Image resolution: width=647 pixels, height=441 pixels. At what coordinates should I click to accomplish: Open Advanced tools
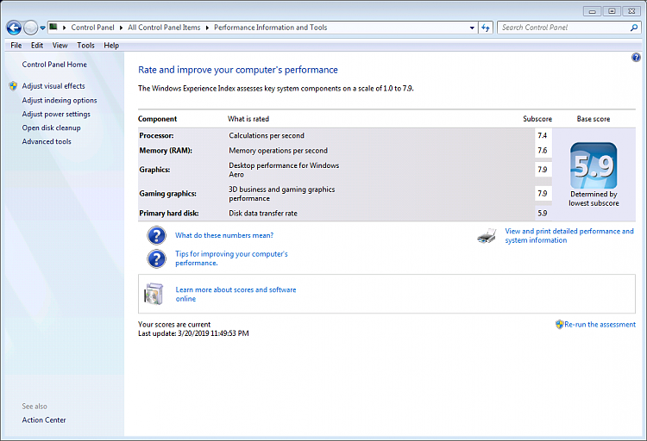[x=47, y=141]
